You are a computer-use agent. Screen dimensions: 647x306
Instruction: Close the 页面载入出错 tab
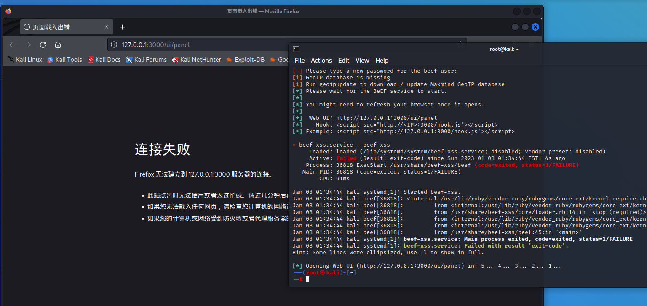coord(107,27)
